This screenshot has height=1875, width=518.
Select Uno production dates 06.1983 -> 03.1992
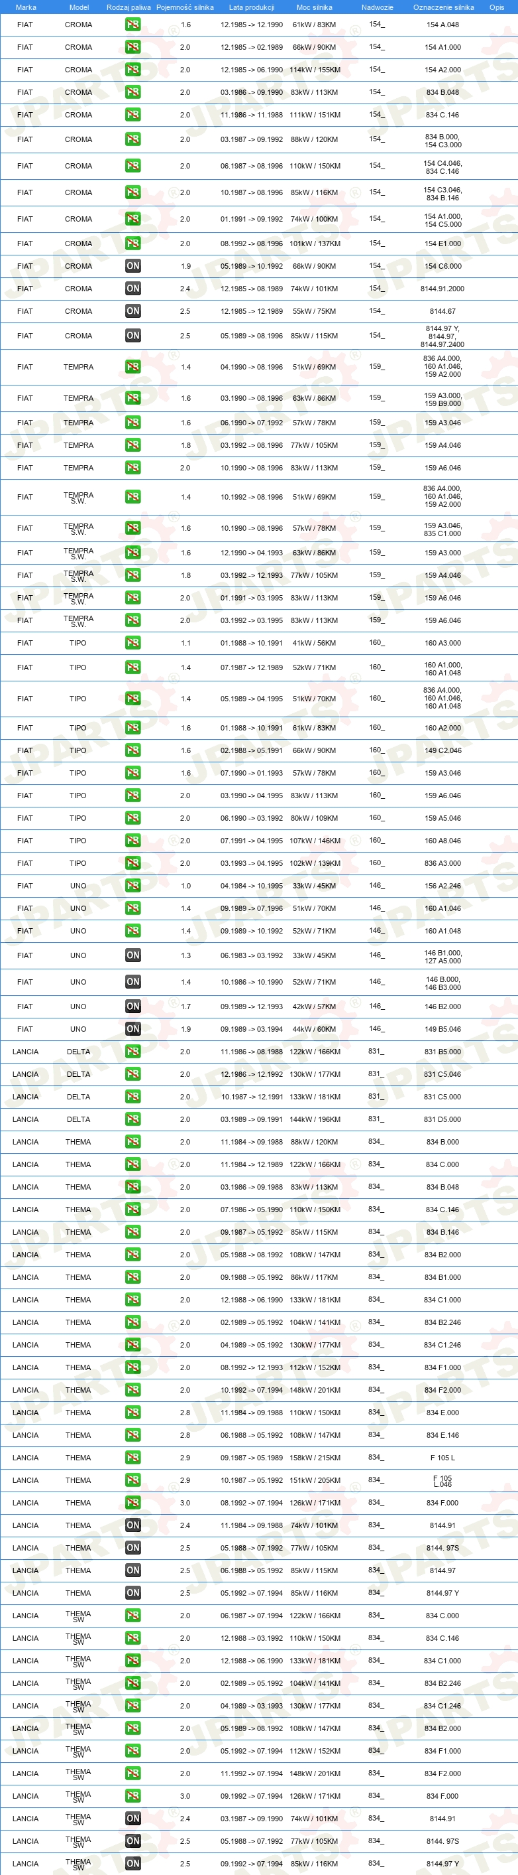[x=251, y=955]
